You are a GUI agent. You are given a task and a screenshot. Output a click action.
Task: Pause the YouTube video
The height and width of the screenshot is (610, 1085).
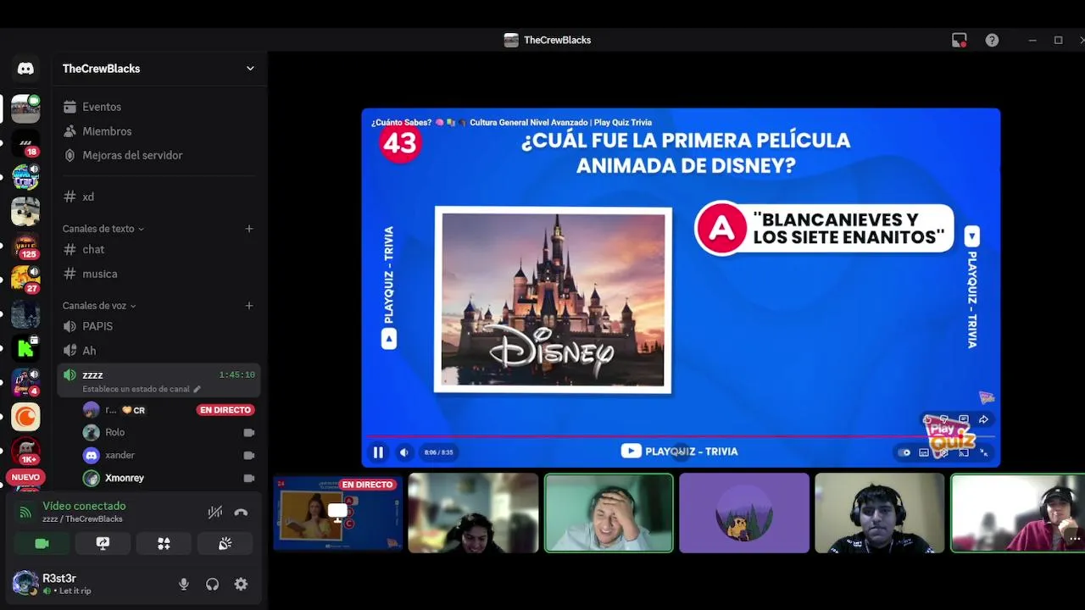tap(378, 452)
